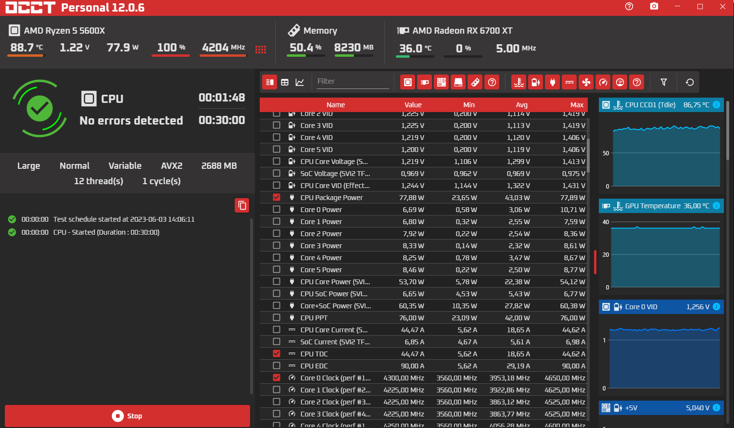The width and height of the screenshot is (734, 428).
Task: Toggle the voltage sensor filter icon
Action: pos(536,82)
